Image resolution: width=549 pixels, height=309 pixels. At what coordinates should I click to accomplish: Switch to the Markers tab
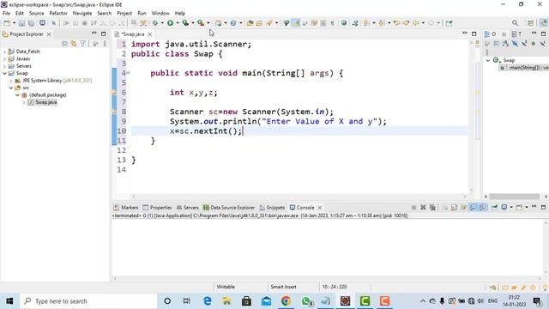pos(126,208)
